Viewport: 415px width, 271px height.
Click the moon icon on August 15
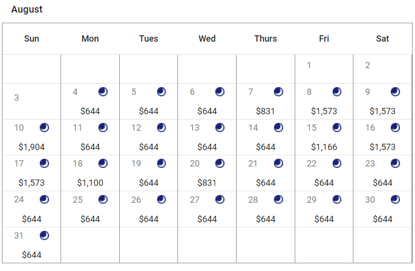click(337, 128)
